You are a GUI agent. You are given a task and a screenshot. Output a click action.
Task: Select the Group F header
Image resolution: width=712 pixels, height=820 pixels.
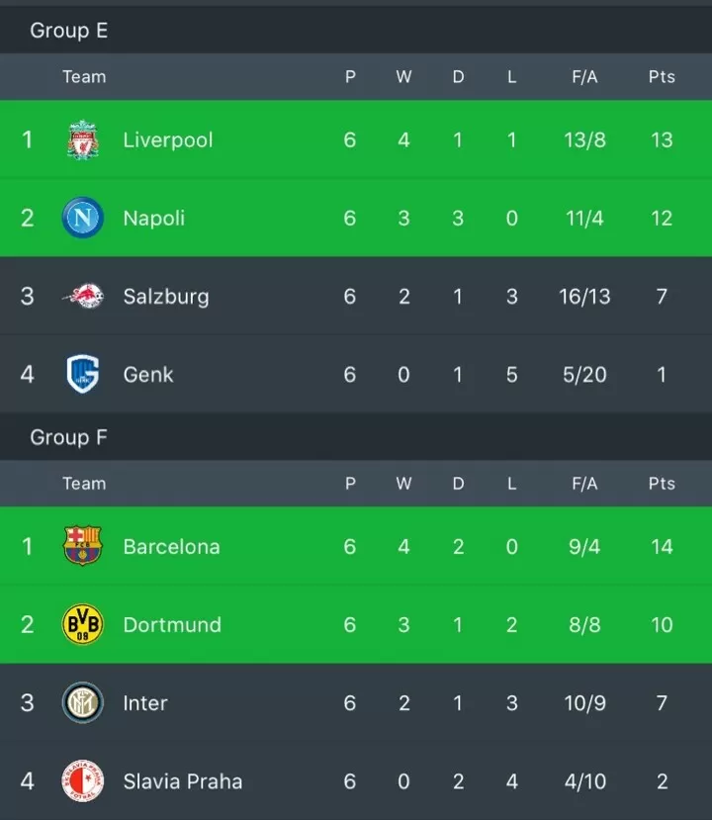coord(68,437)
